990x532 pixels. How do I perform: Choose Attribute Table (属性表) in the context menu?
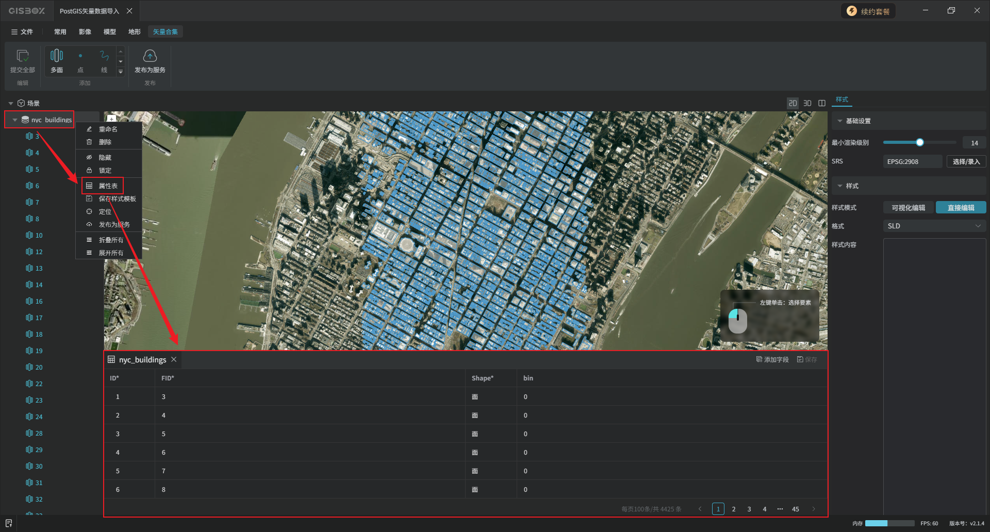tap(108, 186)
